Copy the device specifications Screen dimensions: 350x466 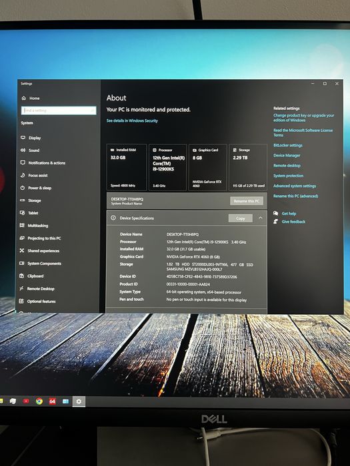point(241,218)
